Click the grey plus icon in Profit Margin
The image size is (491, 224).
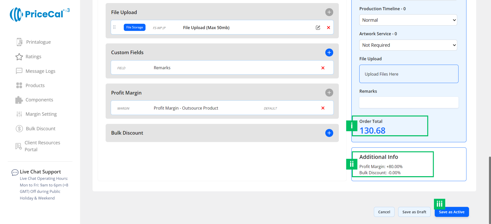(329, 93)
